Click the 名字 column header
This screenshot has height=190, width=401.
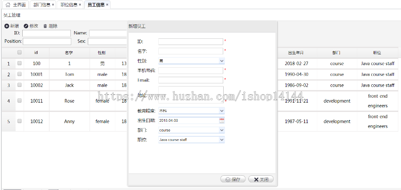(x=69, y=53)
